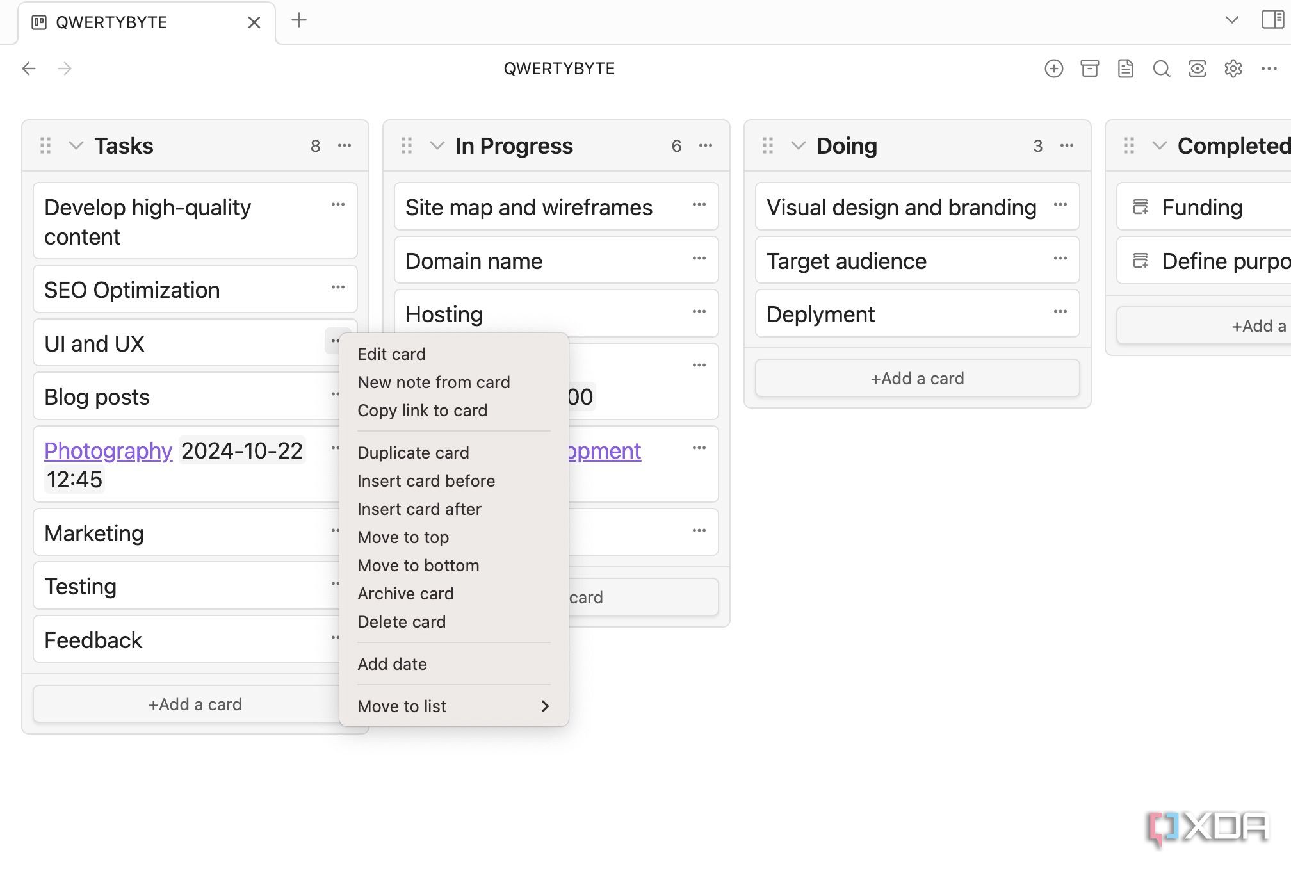Image resolution: width=1291 pixels, height=871 pixels.
Task: Click the view options eye icon
Action: (1197, 69)
